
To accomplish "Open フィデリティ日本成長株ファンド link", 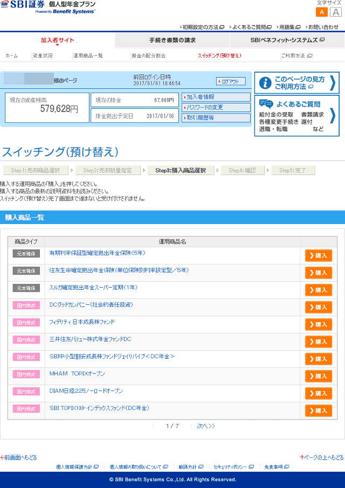I will (82, 322).
